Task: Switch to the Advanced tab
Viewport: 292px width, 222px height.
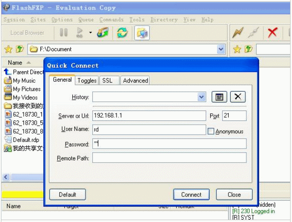Action: [x=136, y=81]
